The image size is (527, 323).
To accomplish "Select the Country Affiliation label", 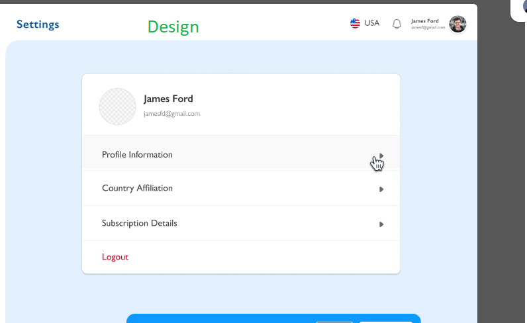I will (x=137, y=188).
